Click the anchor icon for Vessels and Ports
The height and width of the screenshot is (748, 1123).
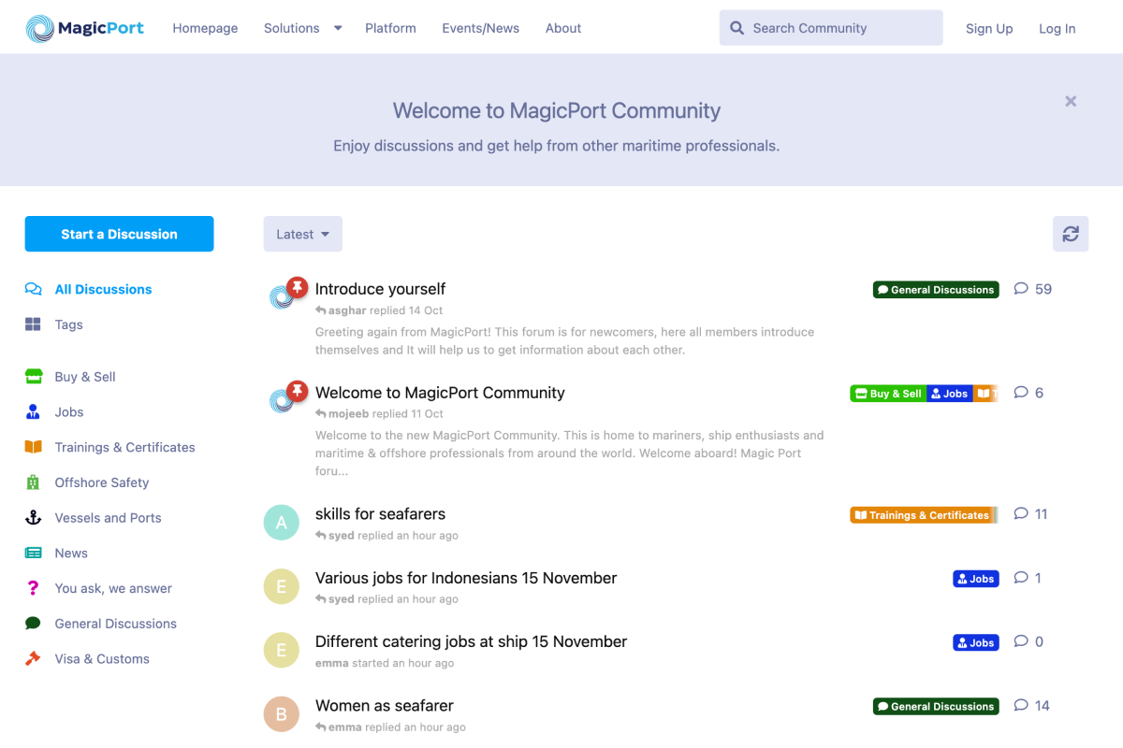pyautogui.click(x=34, y=517)
